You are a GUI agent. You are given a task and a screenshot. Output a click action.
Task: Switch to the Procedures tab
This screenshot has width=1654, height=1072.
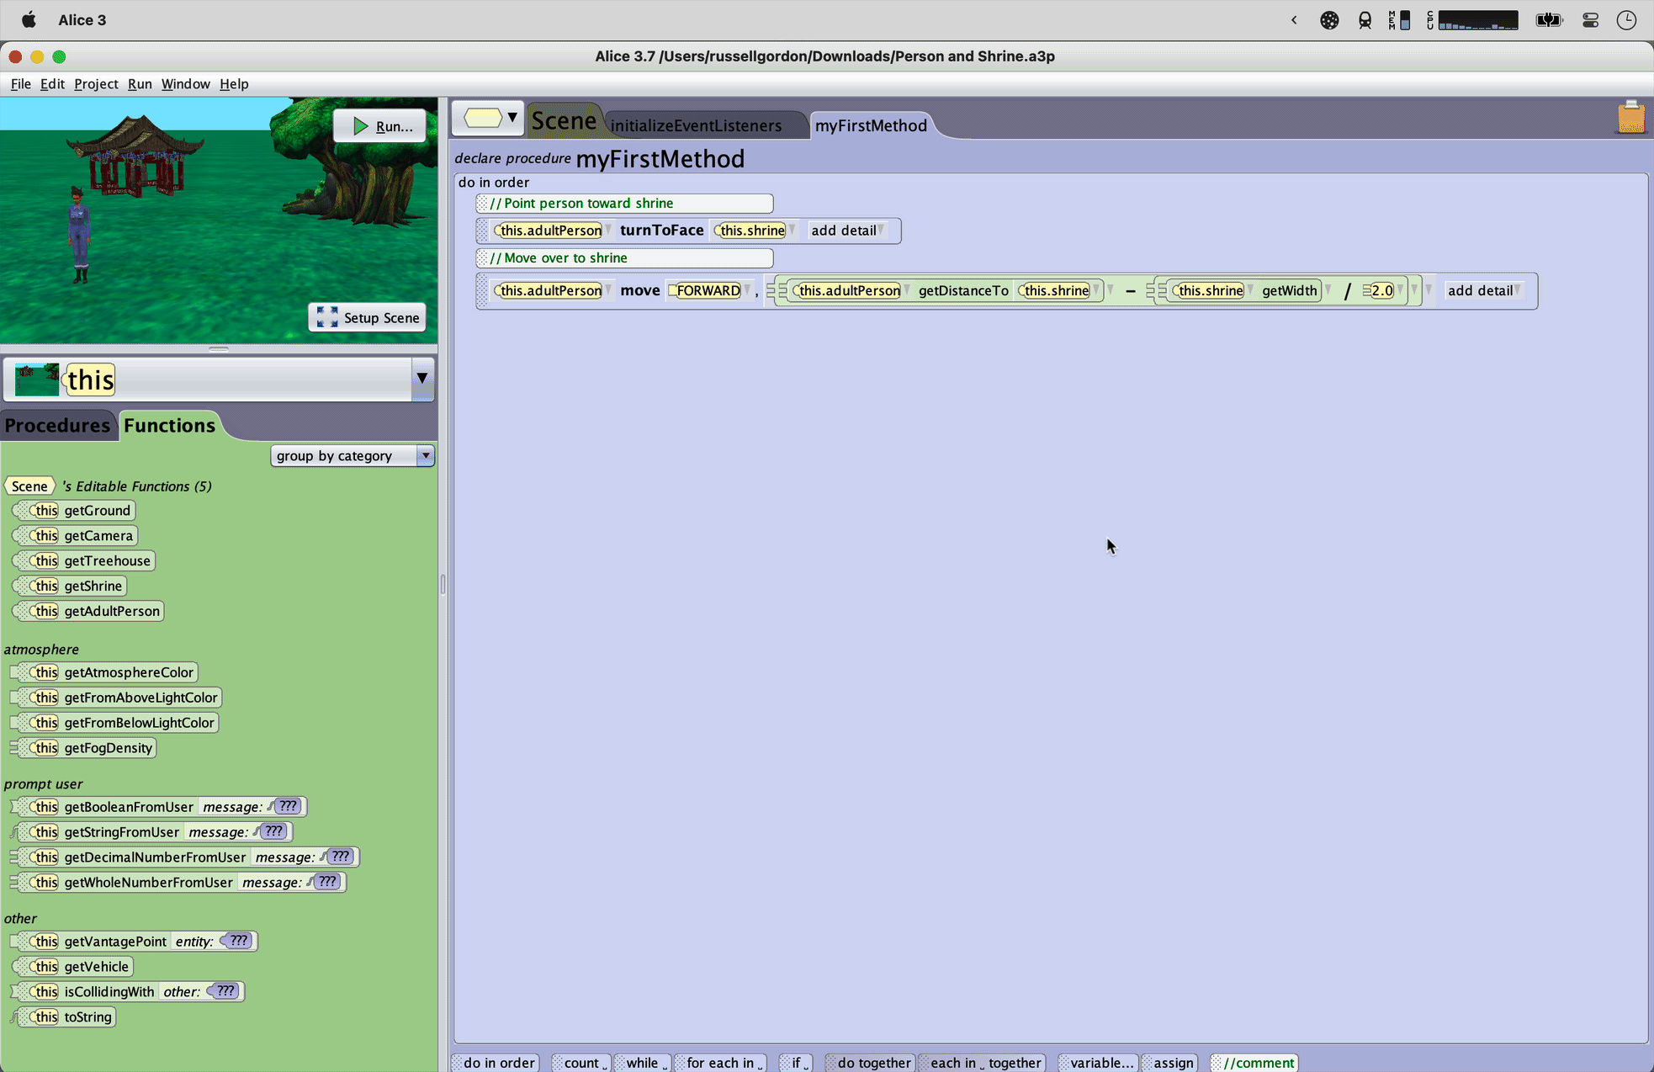(x=57, y=425)
